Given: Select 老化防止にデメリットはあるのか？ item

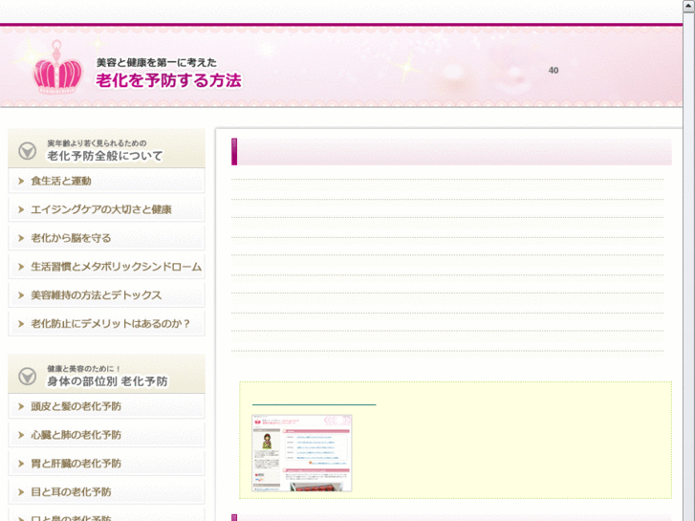Looking at the screenshot, I should [x=106, y=324].
